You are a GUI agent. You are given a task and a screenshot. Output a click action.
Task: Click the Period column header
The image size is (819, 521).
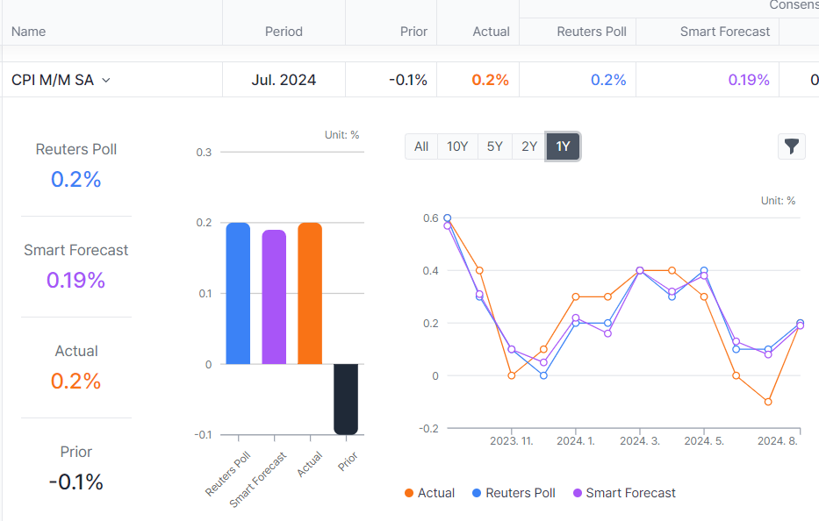pos(284,32)
